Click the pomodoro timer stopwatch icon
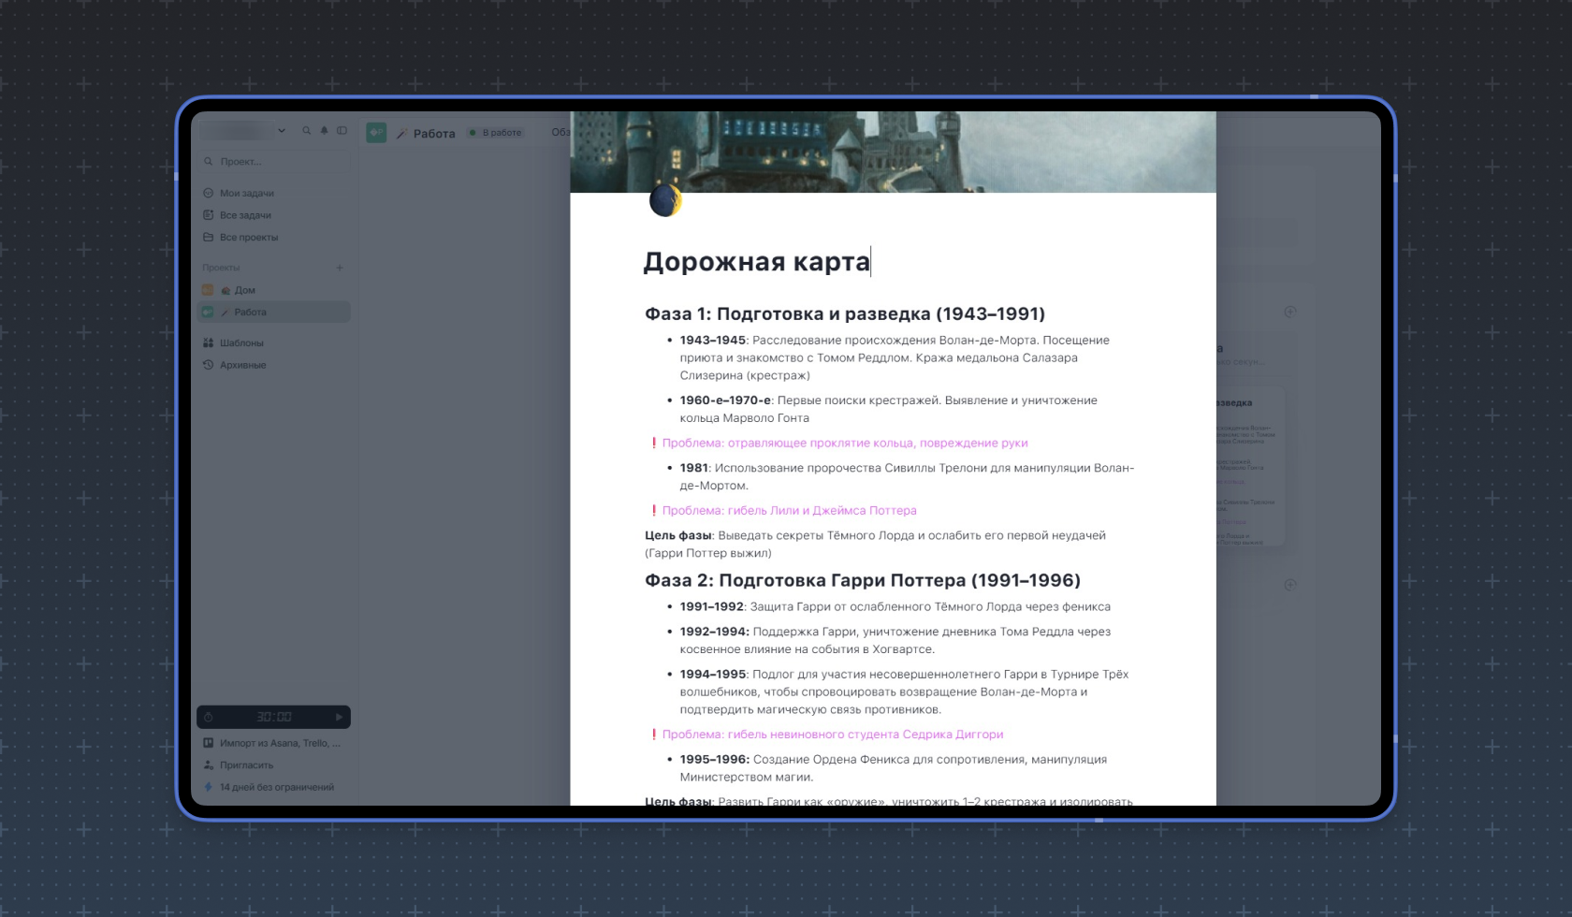The image size is (1572, 917). point(208,718)
